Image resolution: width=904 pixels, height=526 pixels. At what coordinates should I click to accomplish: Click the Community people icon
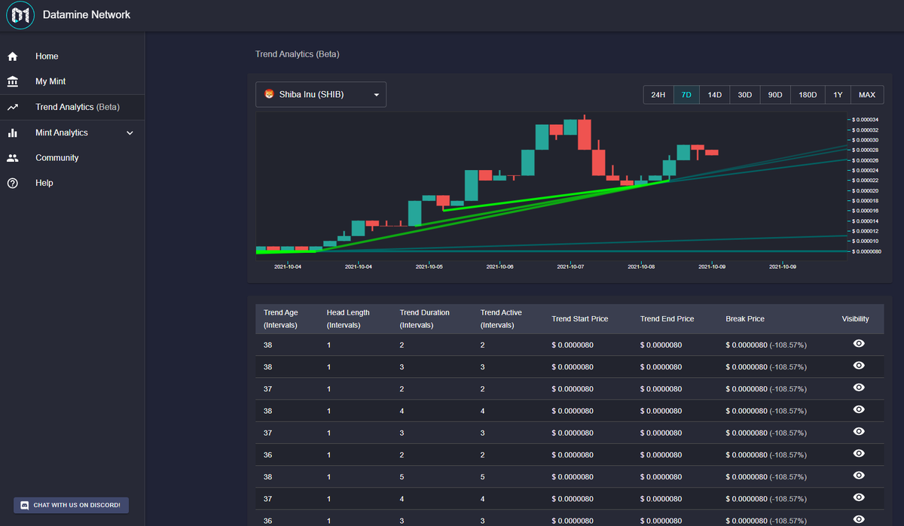[12, 158]
